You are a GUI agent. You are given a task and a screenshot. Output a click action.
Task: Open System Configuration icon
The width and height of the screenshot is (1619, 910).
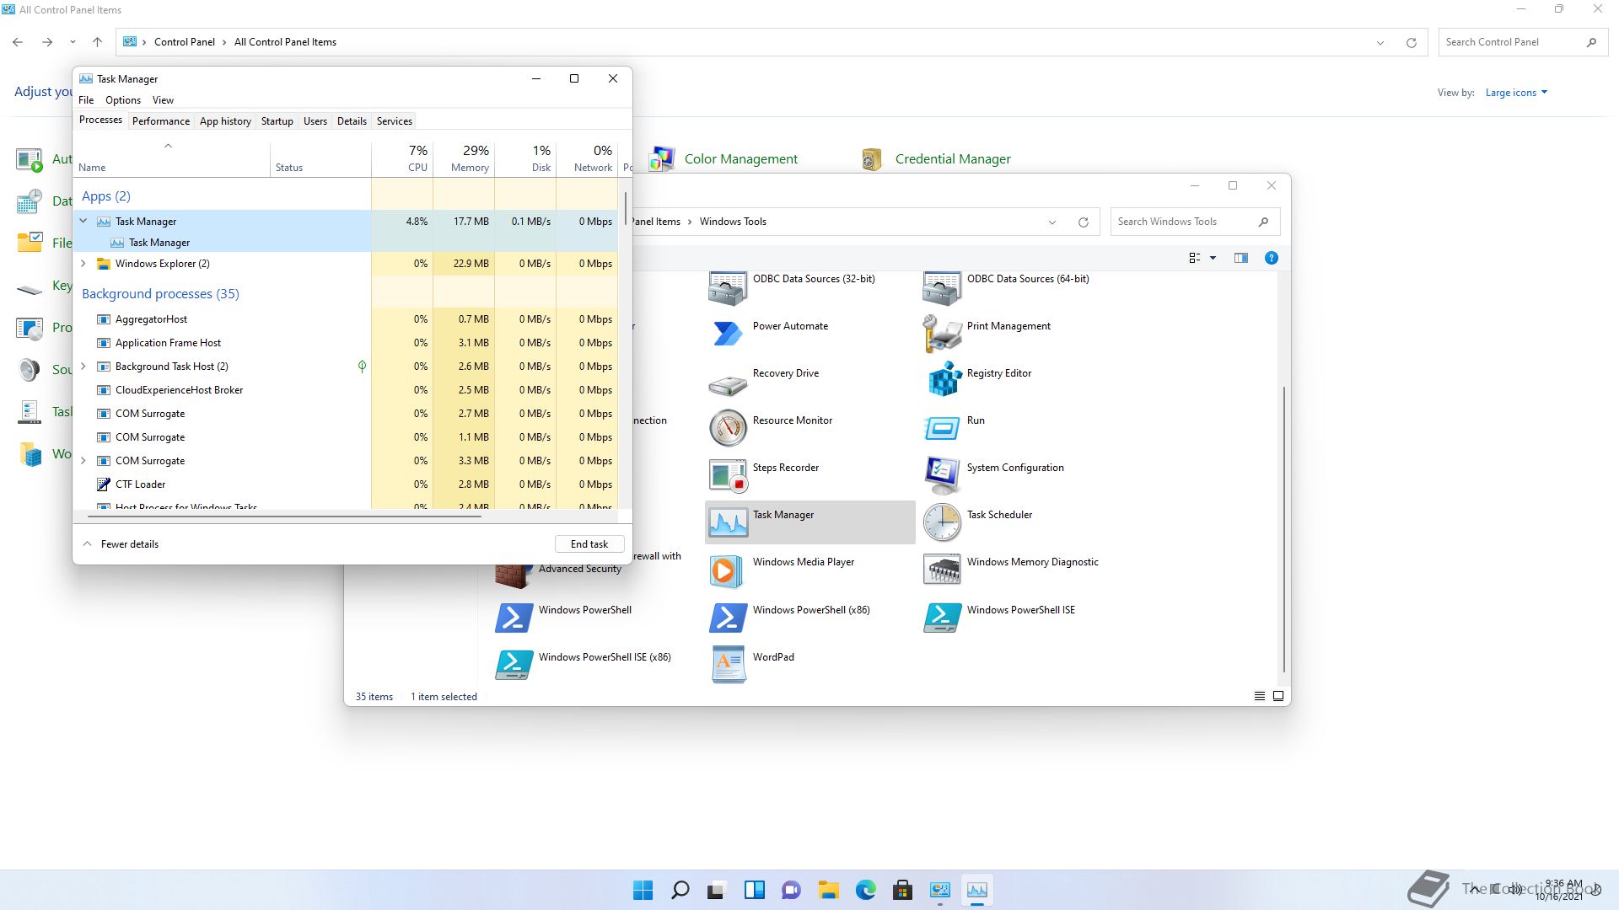(x=941, y=475)
